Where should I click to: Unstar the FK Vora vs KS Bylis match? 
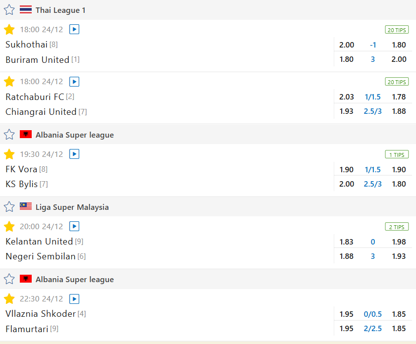[9, 154]
